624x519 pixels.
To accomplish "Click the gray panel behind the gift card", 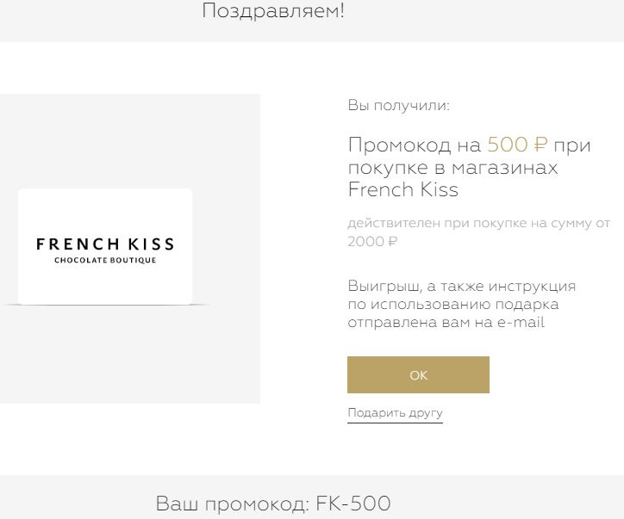I will 129,361.
